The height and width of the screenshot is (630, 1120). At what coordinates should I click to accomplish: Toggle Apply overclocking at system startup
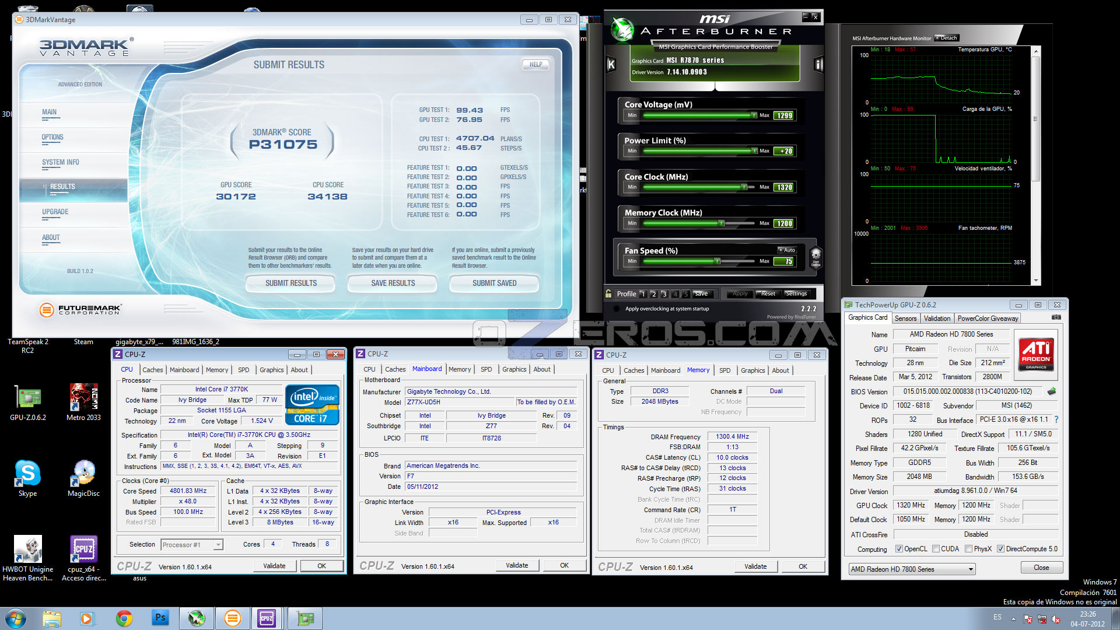click(x=617, y=309)
